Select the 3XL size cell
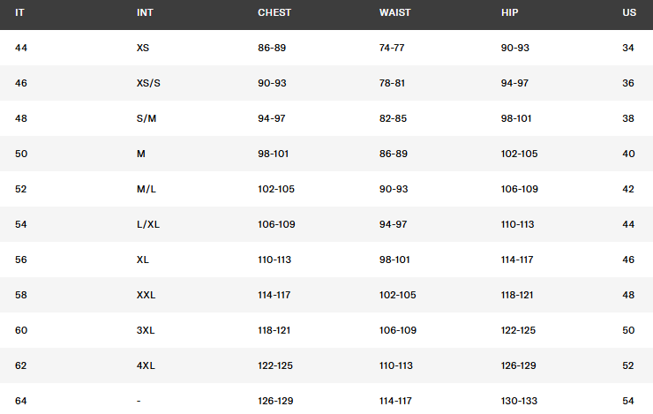This screenshot has width=653, height=414. (146, 330)
